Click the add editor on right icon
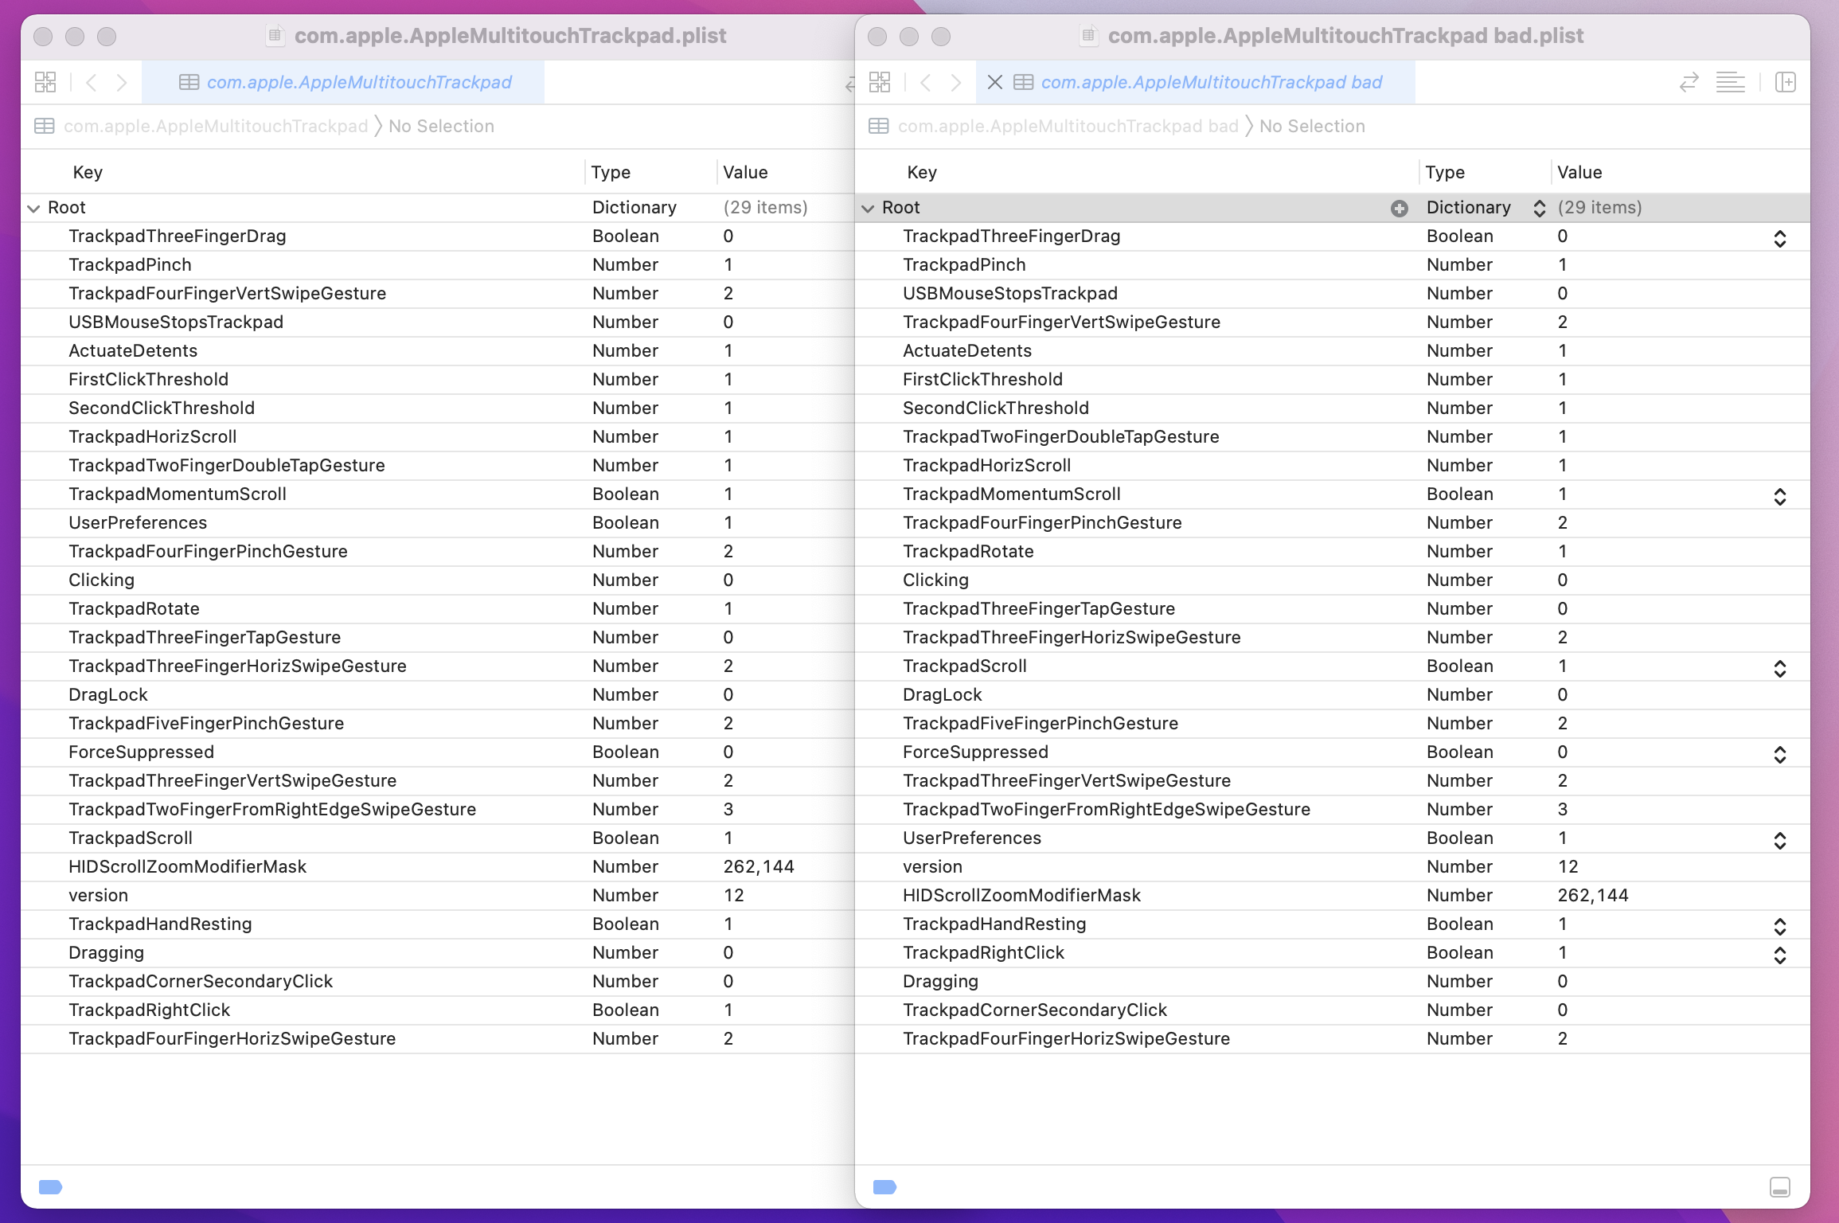Screen dimensions: 1839x1223 coord(1786,82)
